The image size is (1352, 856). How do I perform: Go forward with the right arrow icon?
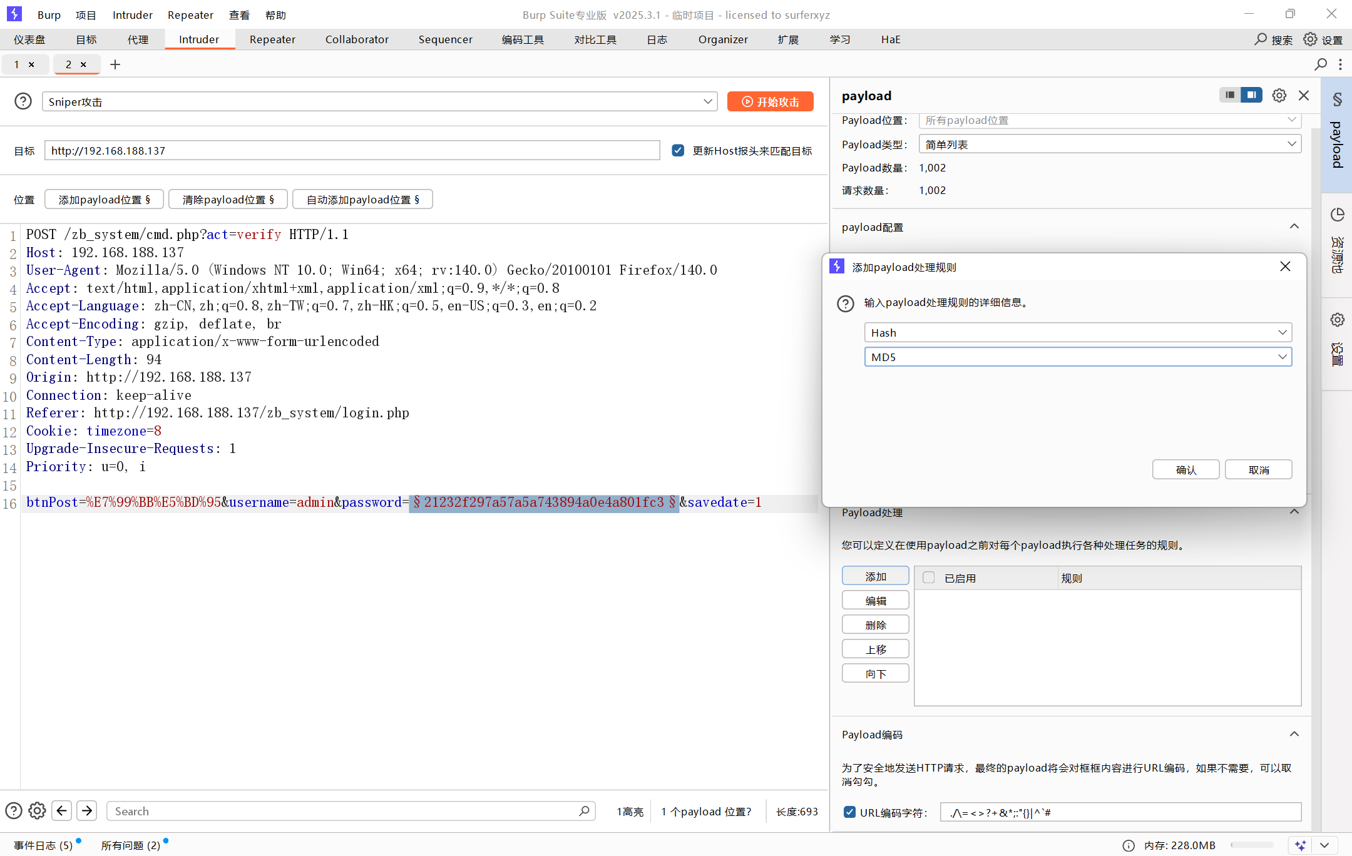pos(87,811)
